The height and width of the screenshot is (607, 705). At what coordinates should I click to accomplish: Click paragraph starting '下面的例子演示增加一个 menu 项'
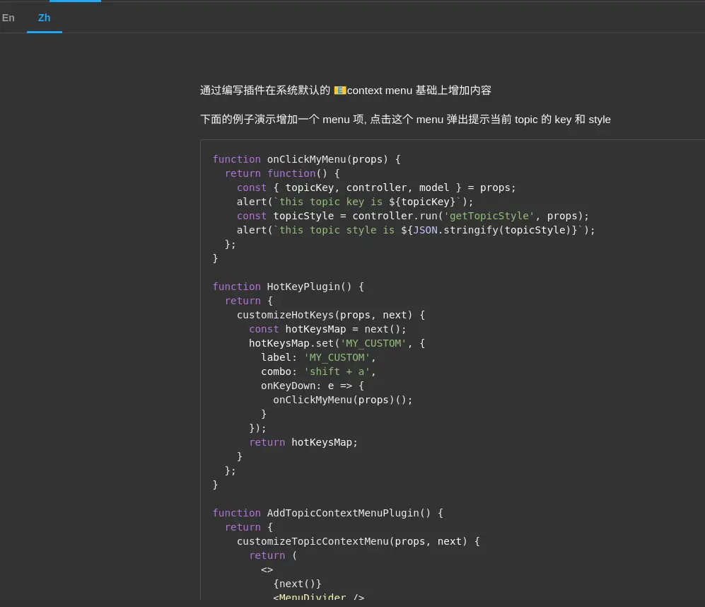(405, 120)
